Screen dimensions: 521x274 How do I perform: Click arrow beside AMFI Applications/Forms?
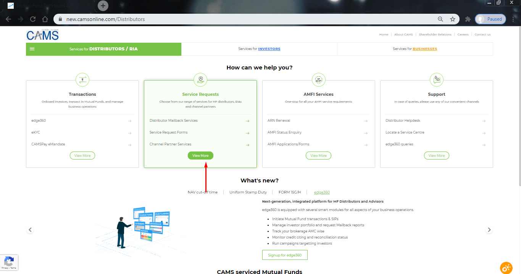click(366, 145)
